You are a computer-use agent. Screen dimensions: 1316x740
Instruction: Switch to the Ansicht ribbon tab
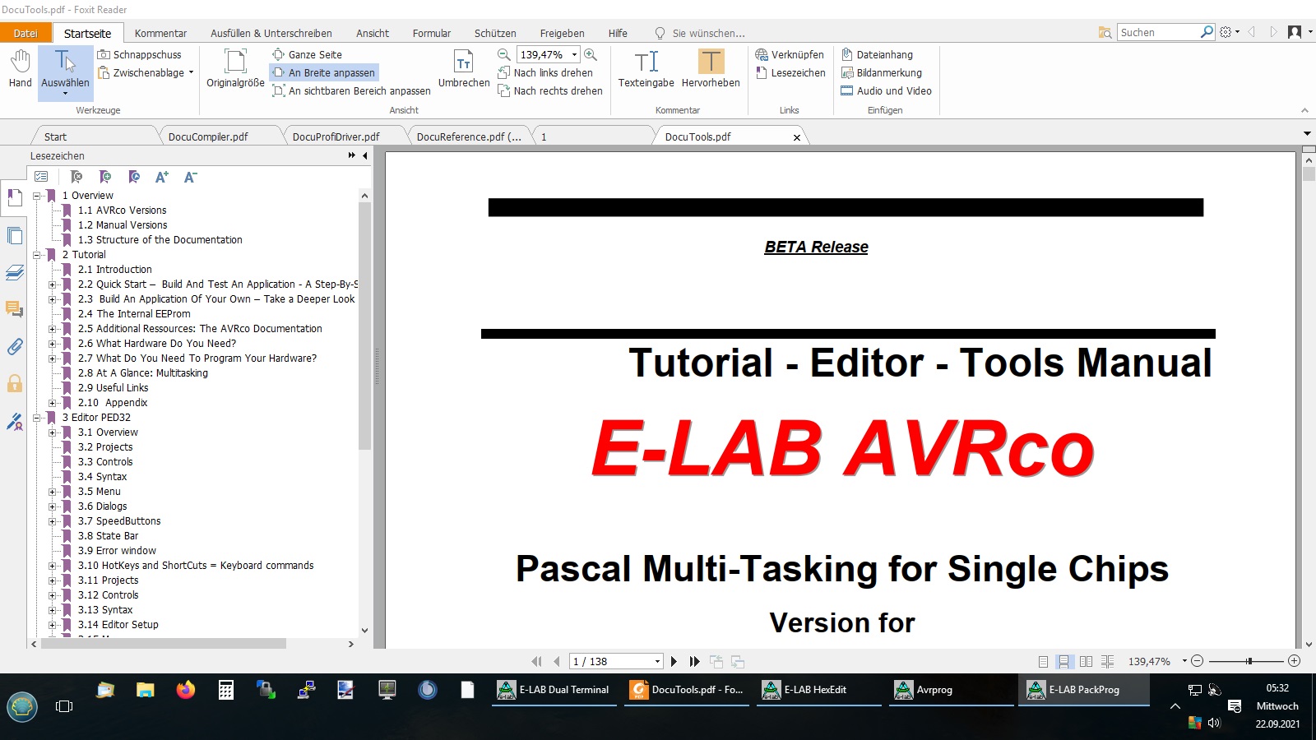[x=373, y=33]
